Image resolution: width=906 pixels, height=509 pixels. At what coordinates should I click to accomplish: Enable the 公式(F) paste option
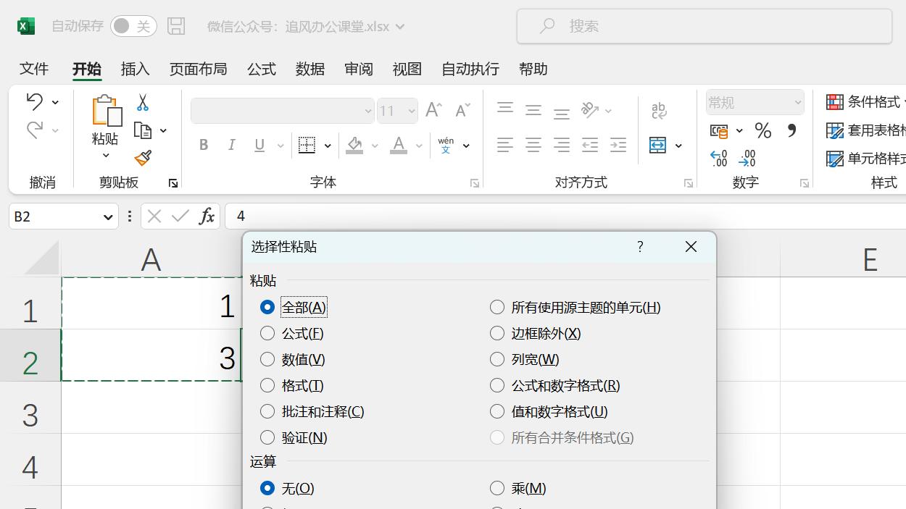pos(267,333)
